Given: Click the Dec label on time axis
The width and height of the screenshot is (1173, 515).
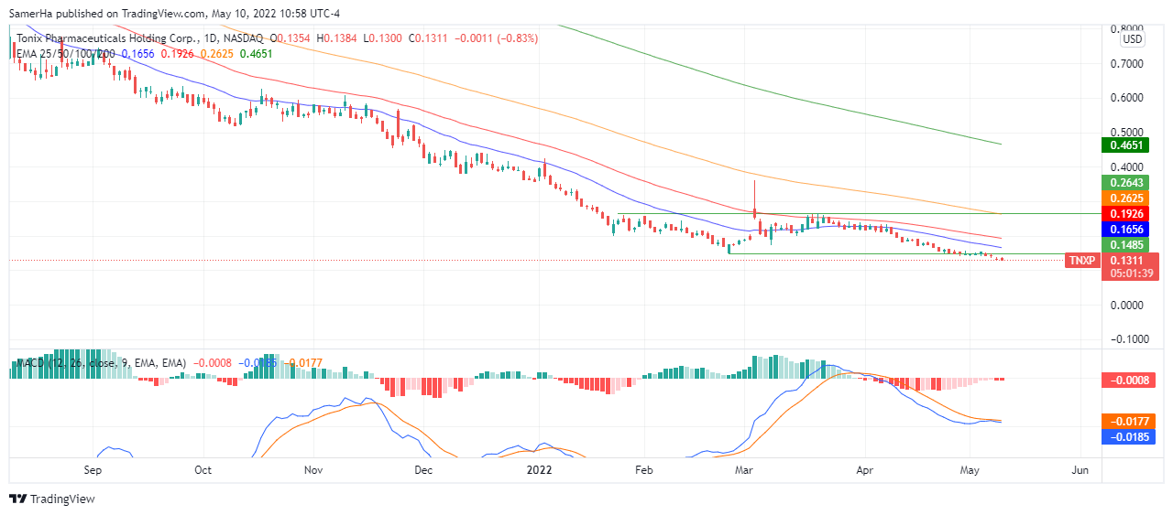Looking at the screenshot, I should click(x=423, y=469).
